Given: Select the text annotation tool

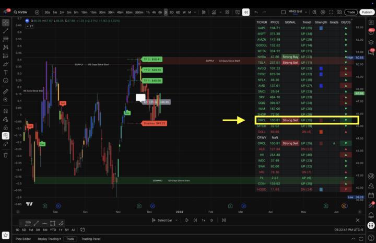Looking at the screenshot, I should click(x=6, y=72).
